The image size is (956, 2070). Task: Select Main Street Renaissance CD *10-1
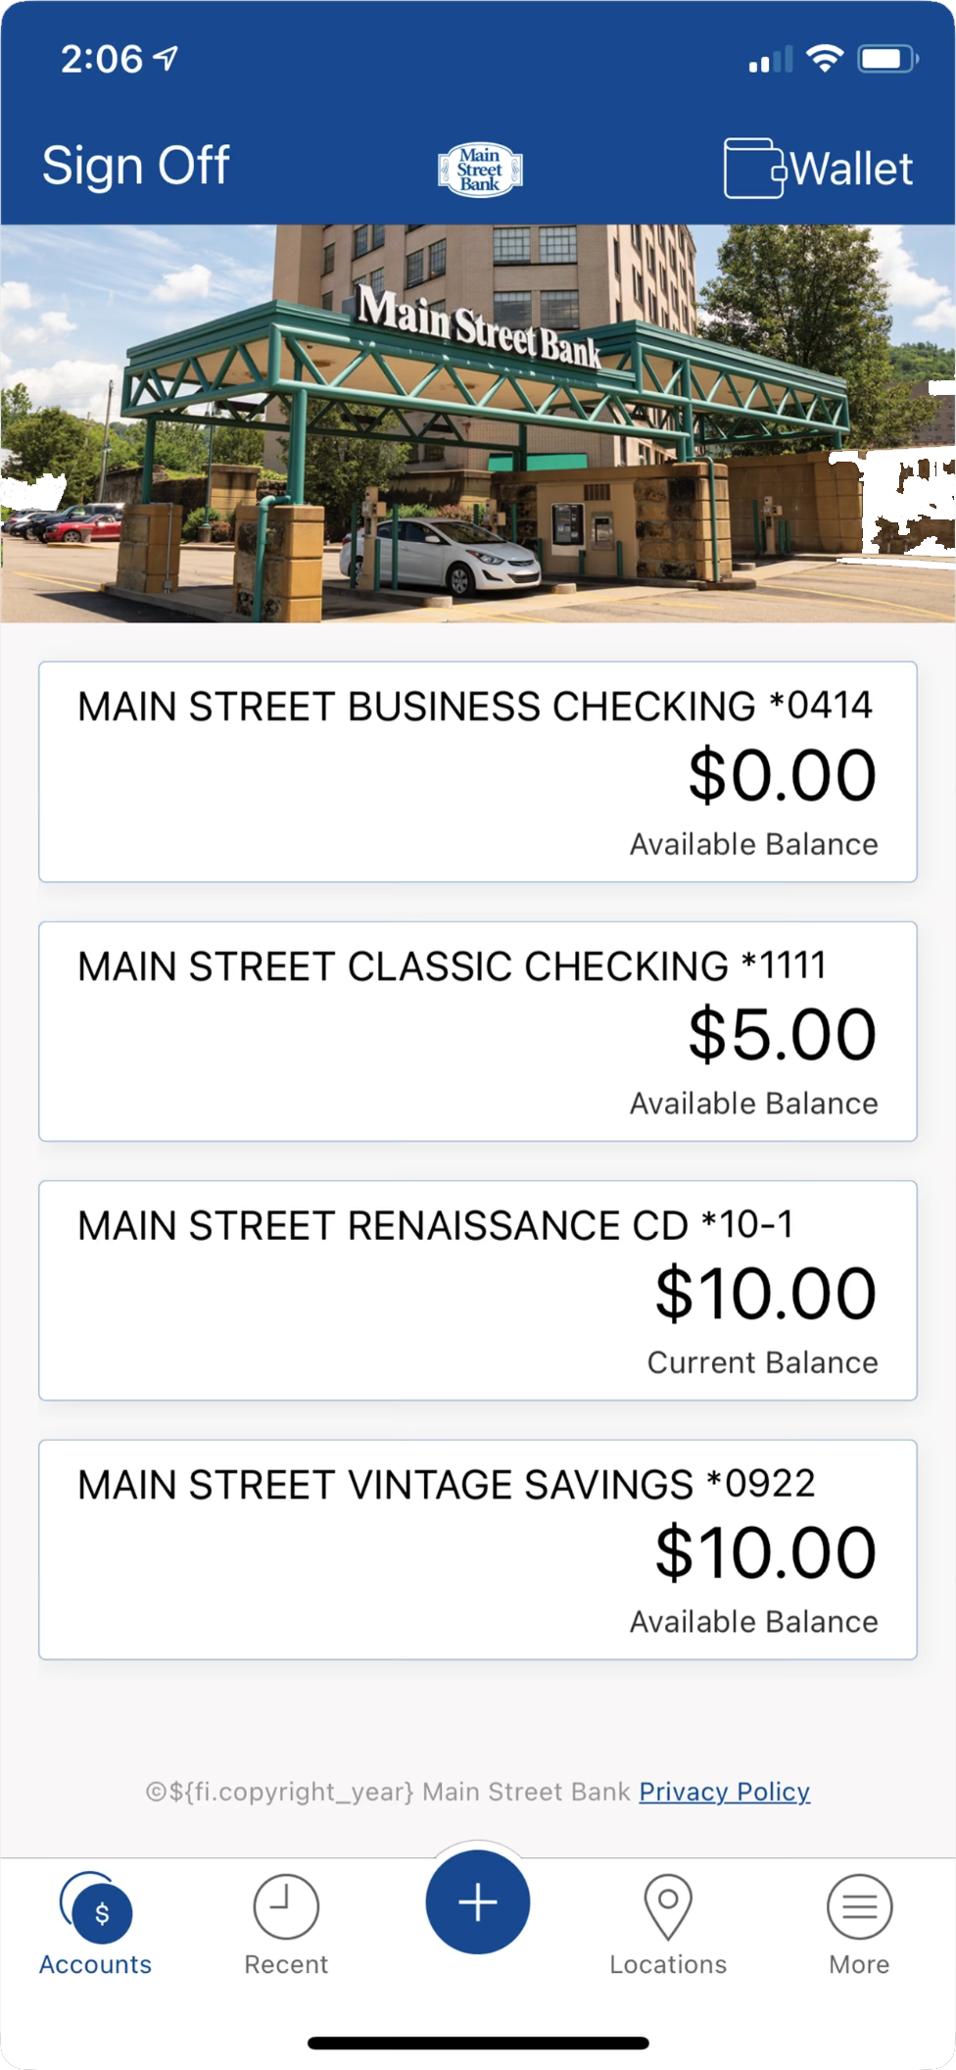478,1290
